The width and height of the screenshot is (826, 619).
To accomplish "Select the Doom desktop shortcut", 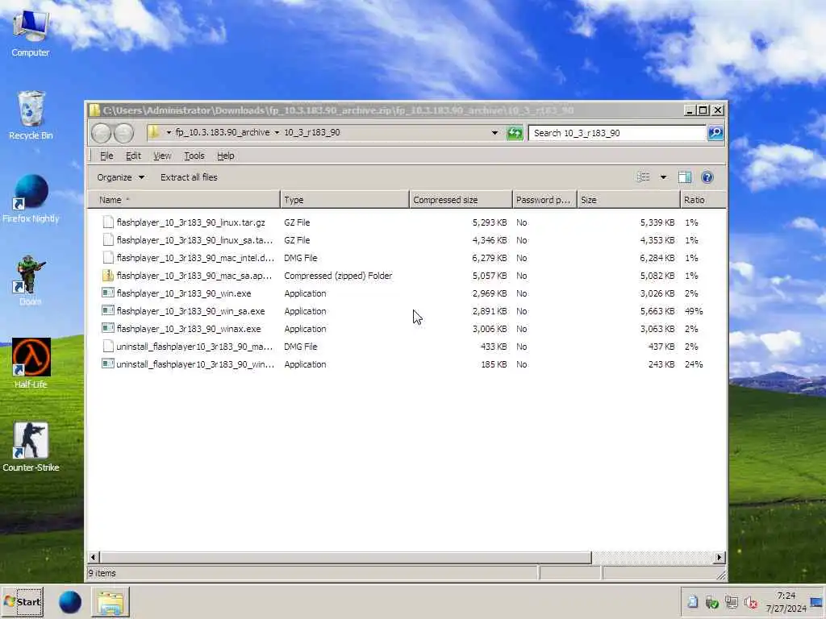I will [x=31, y=281].
